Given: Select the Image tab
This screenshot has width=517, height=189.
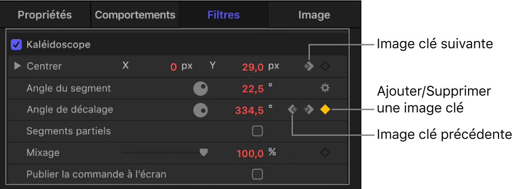Looking at the screenshot, I should (x=314, y=15).
